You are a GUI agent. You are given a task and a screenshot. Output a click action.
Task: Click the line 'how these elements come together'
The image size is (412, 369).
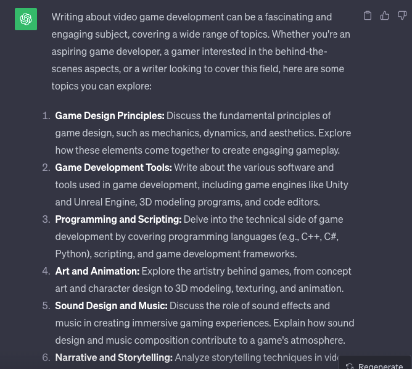pos(197,150)
